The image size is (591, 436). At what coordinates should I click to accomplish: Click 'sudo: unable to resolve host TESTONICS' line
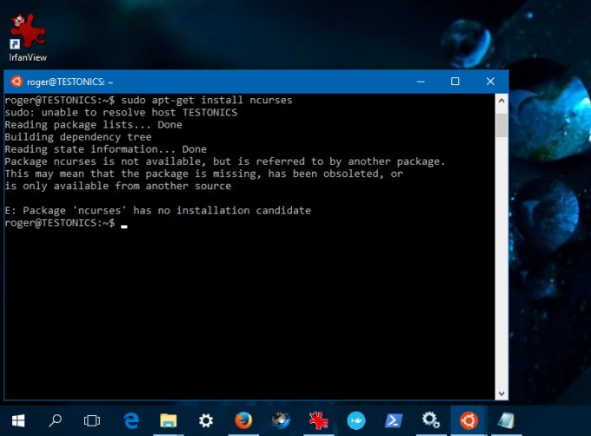coord(121,113)
